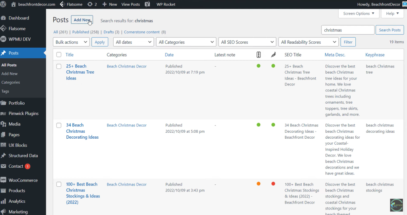The height and width of the screenshot is (215, 407).
Task: Click the Pimwick Plugins PW icon
Action: pyautogui.click(x=3, y=114)
